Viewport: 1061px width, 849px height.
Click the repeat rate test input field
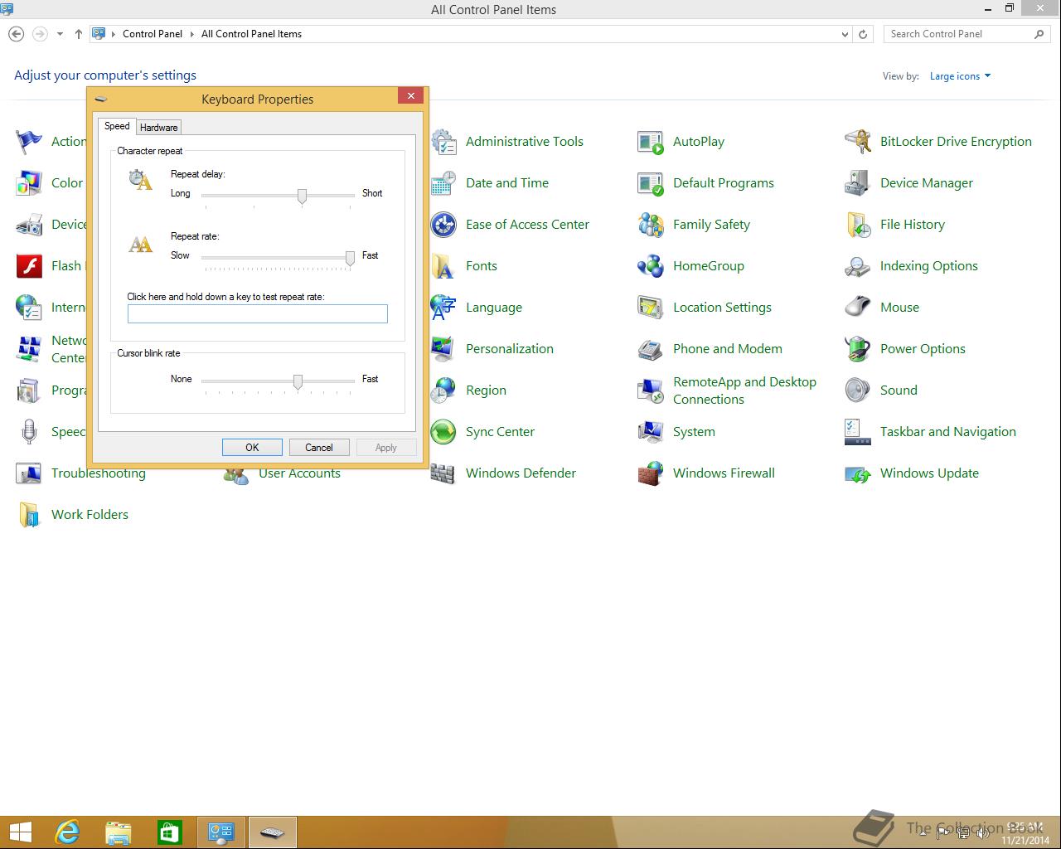pyautogui.click(x=257, y=313)
